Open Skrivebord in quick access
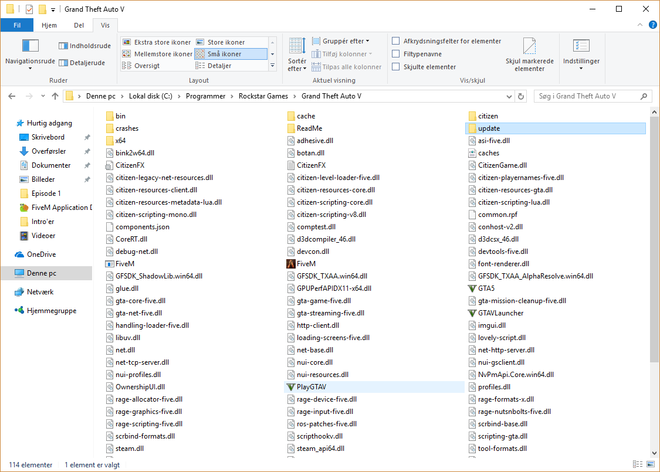 tap(48, 137)
